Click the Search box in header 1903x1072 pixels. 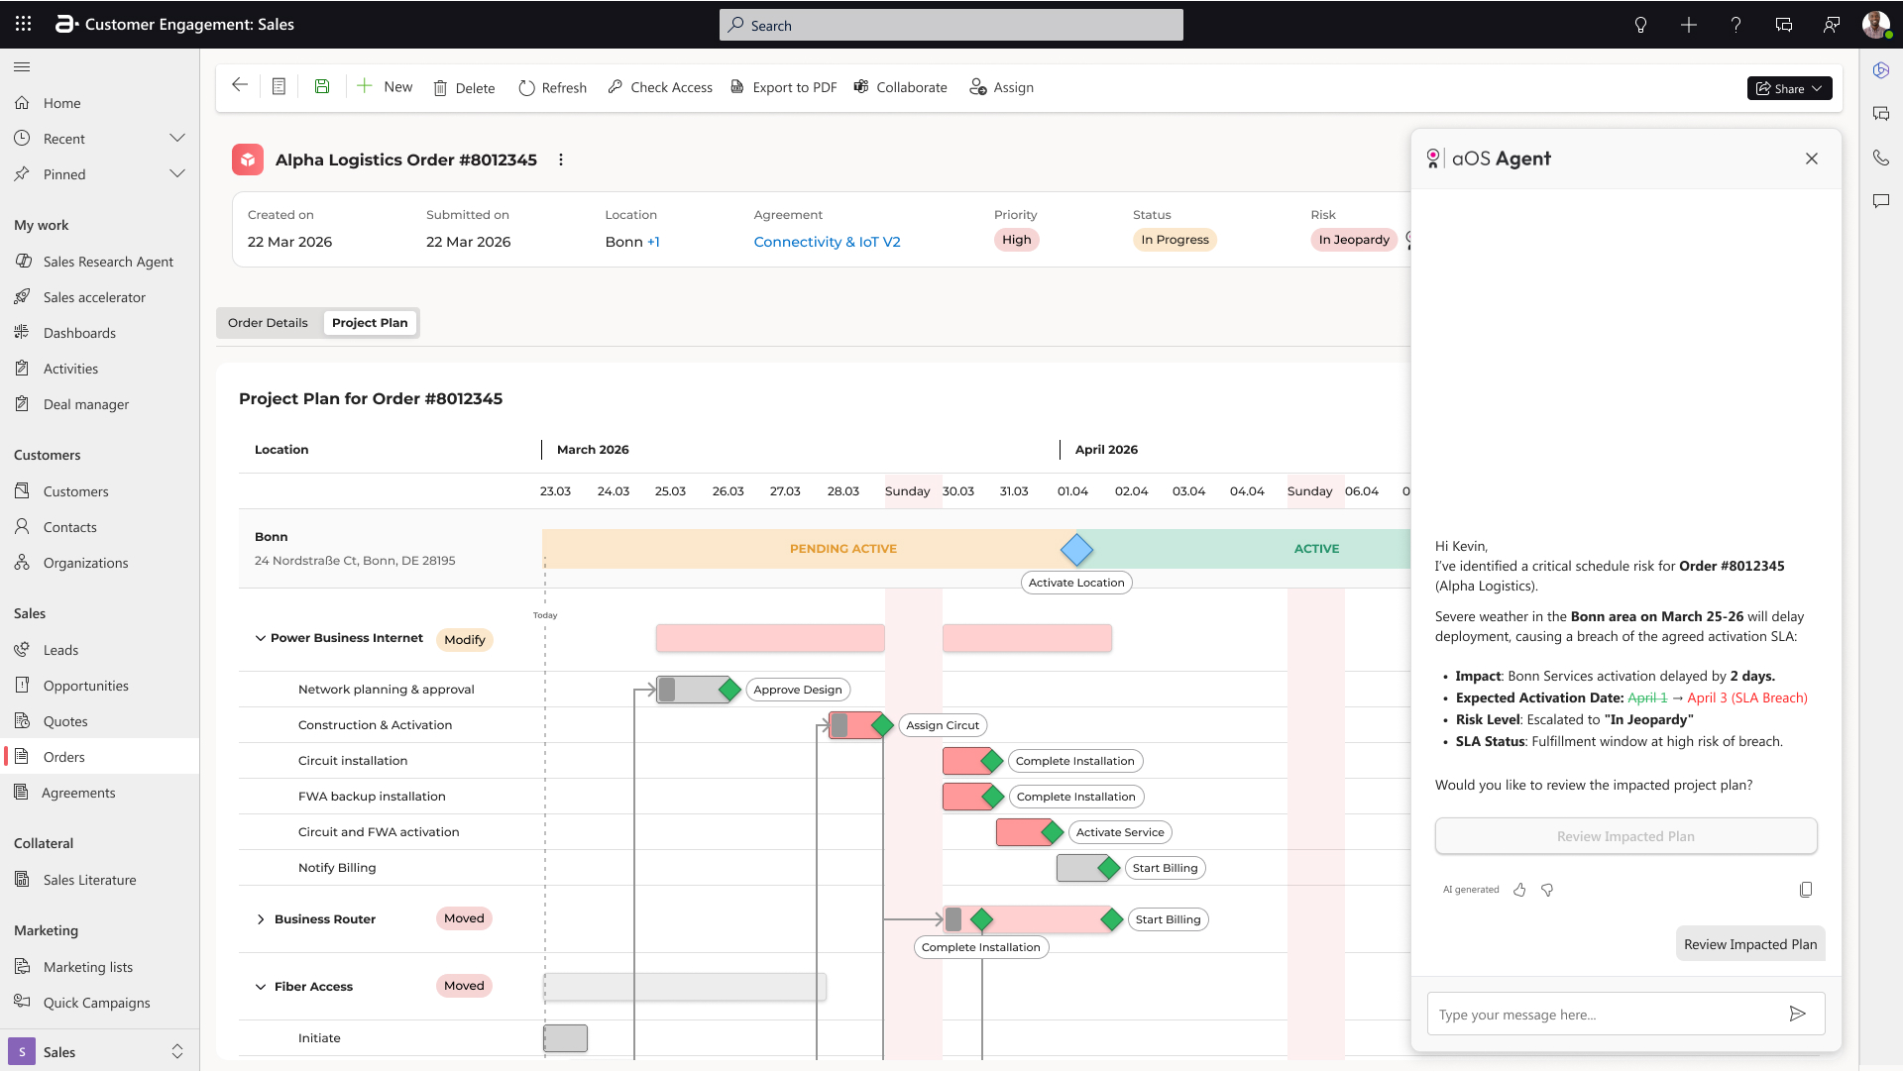pyautogui.click(x=951, y=25)
